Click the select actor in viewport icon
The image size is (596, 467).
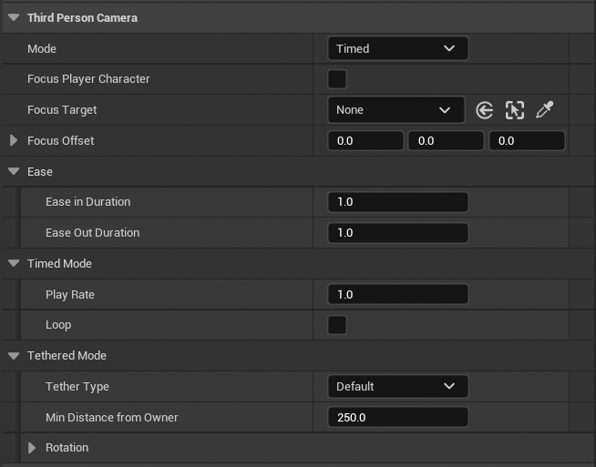coord(515,110)
